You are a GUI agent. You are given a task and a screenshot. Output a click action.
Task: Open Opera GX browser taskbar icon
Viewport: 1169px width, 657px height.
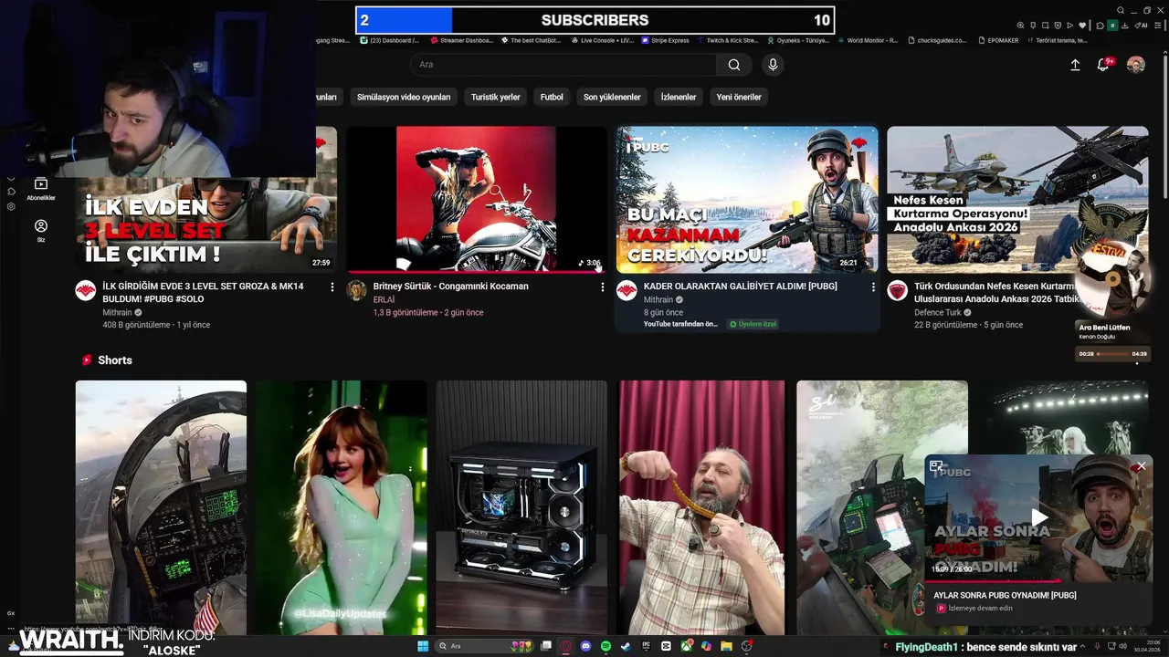tap(565, 646)
